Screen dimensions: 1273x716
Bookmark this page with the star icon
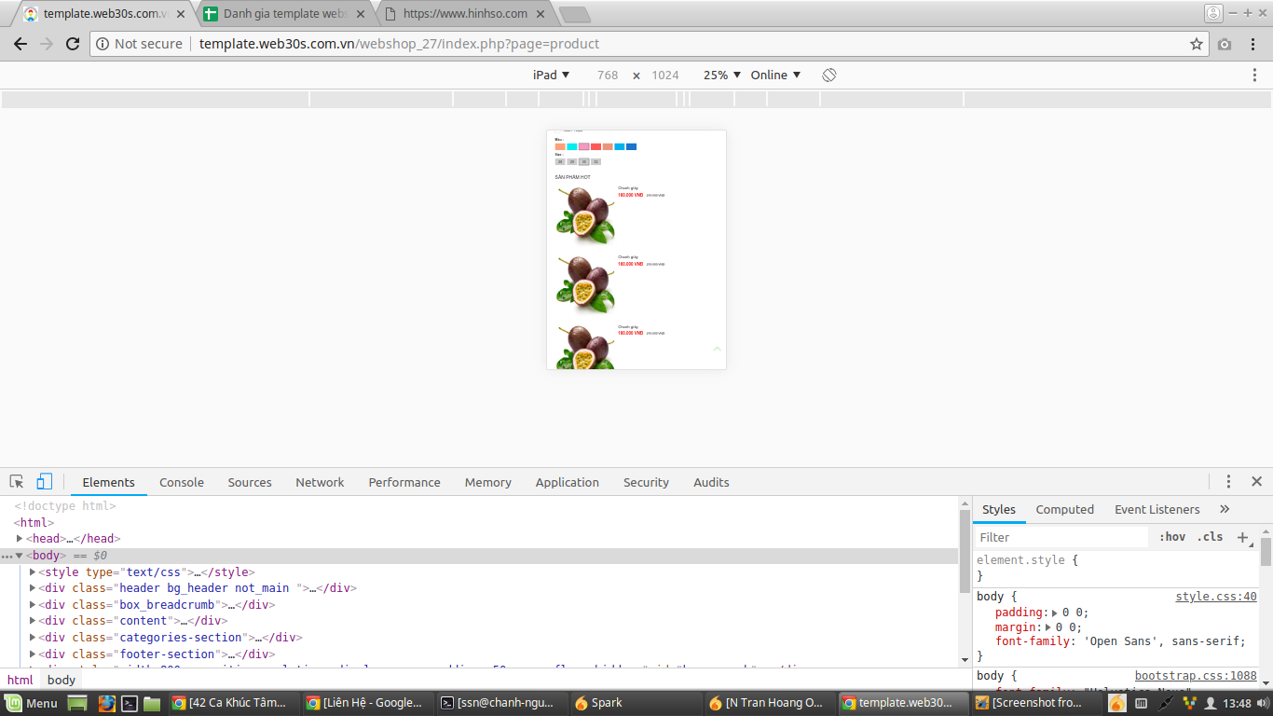1197,44
